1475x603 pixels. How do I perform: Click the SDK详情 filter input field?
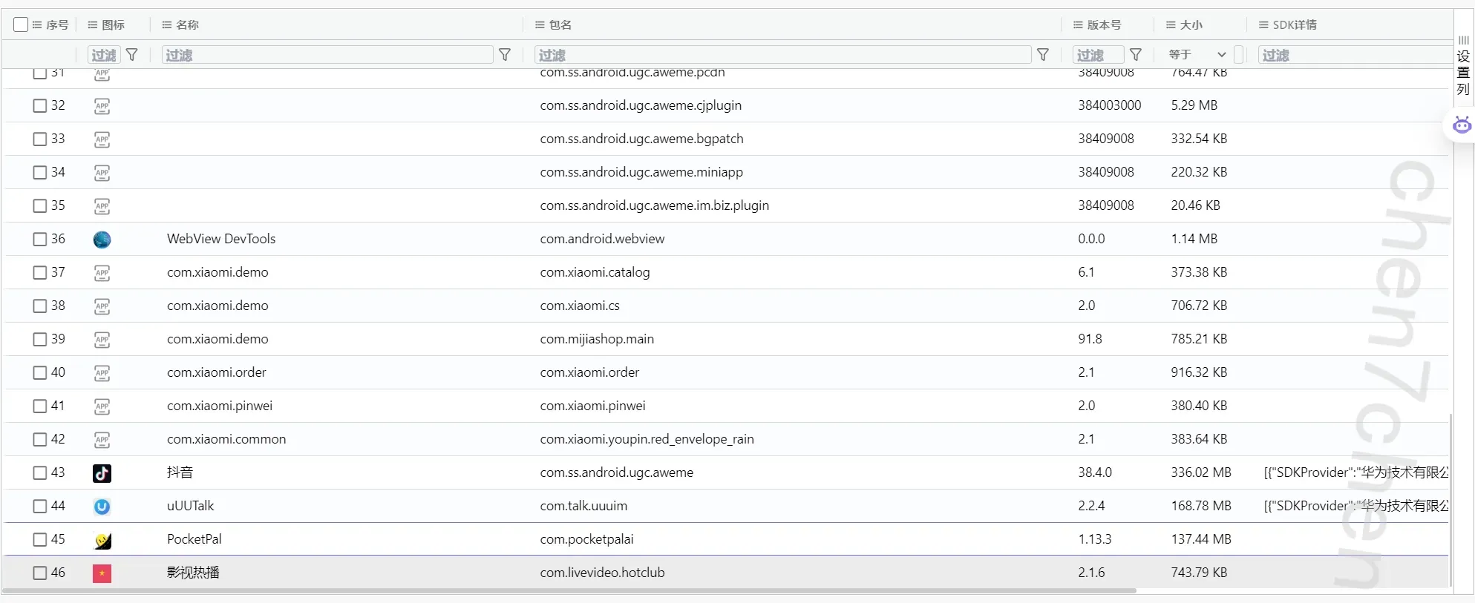1354,55
